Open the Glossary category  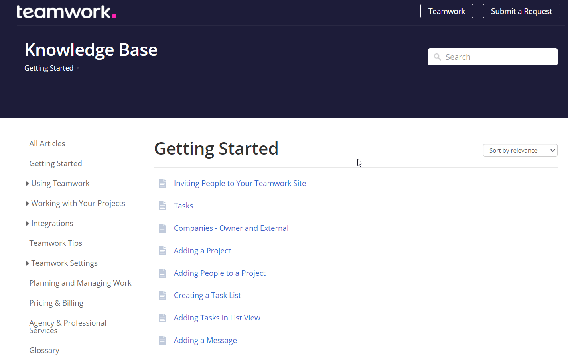(44, 350)
